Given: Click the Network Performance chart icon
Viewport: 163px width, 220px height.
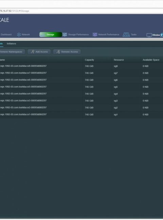Looking at the screenshot, I should pyautogui.click(x=95, y=35).
